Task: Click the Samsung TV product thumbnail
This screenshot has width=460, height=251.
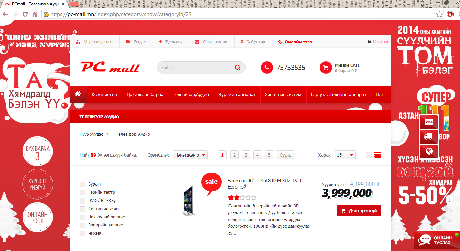Action: [x=188, y=201]
